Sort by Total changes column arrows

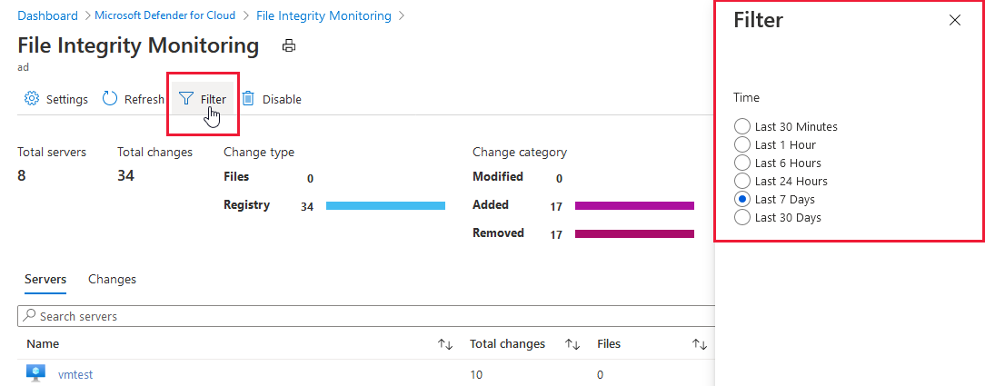click(x=572, y=344)
